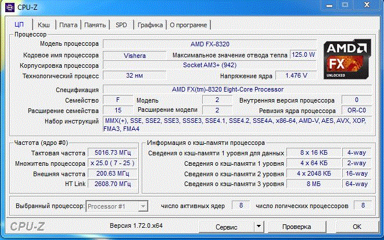Click the 4 x 64 КБ L1 cache value

click(314, 163)
